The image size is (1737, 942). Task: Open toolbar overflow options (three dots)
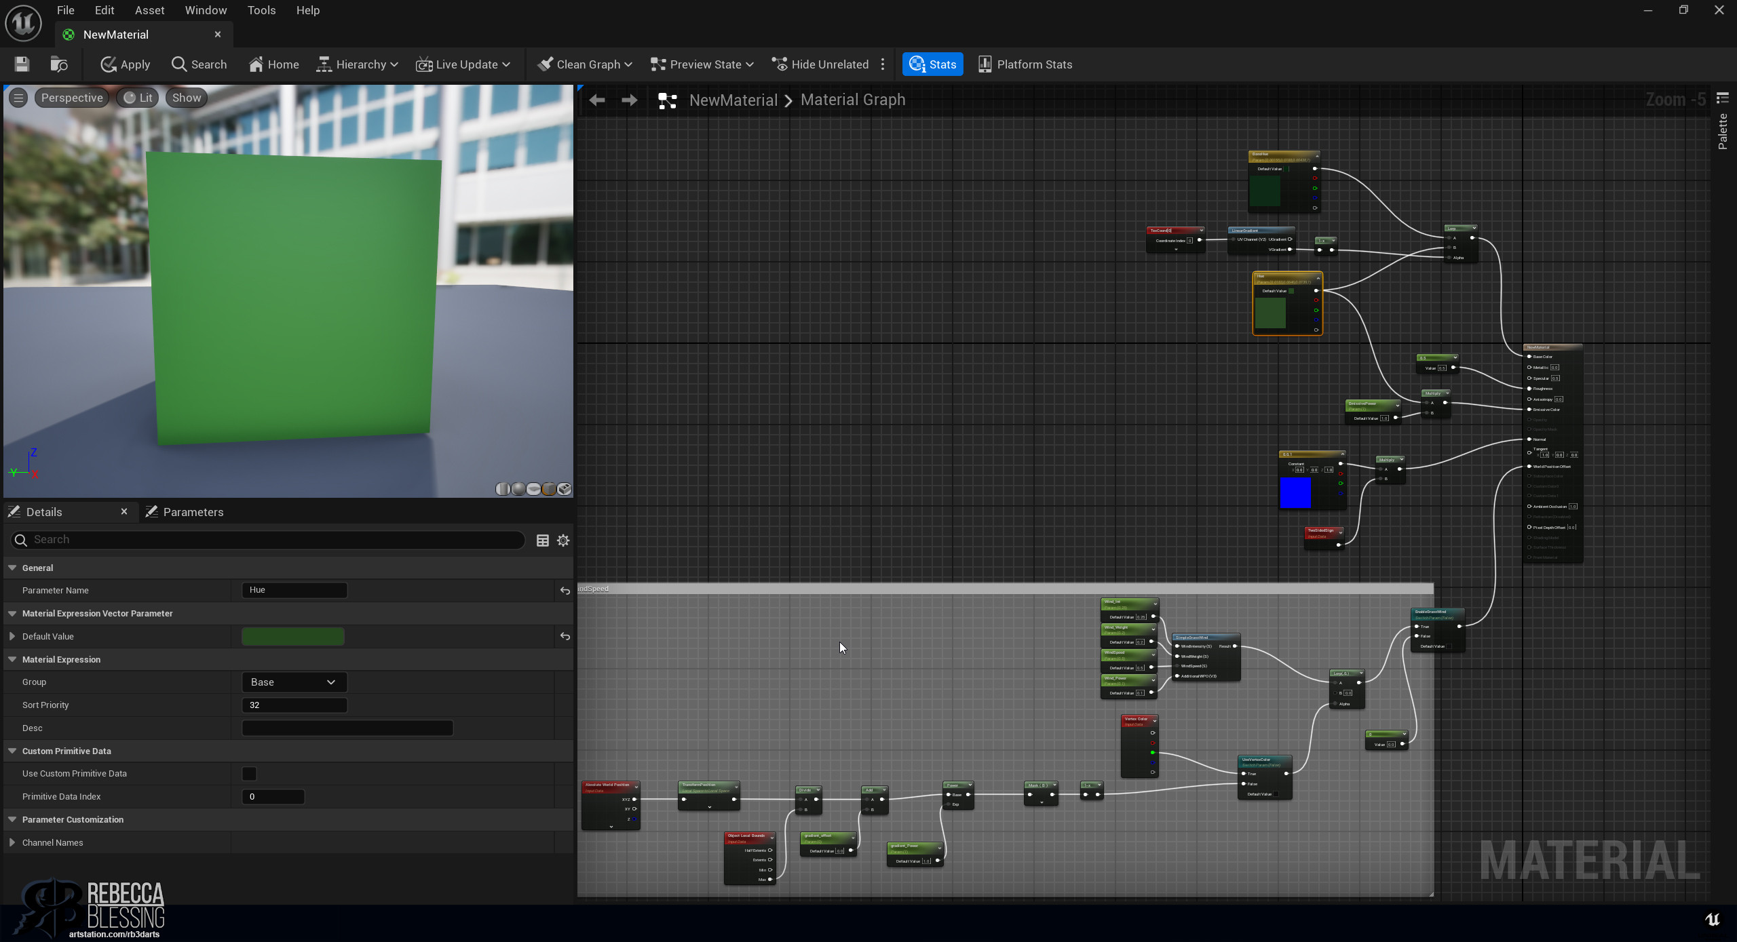coord(883,64)
